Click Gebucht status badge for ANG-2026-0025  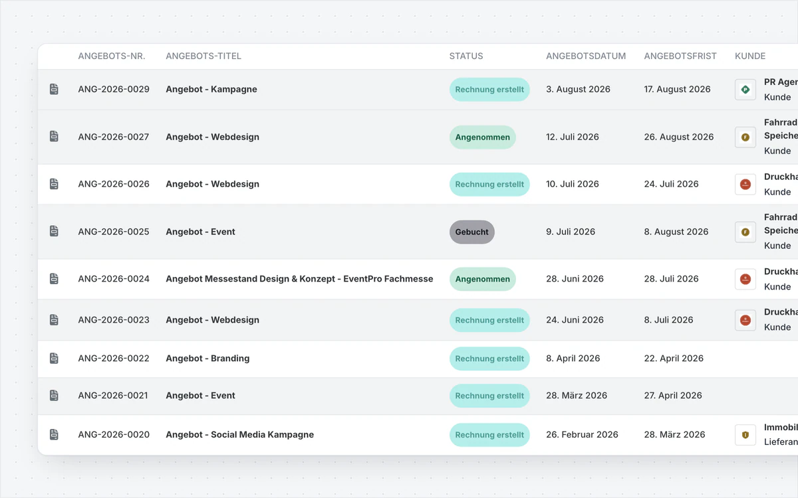click(472, 232)
